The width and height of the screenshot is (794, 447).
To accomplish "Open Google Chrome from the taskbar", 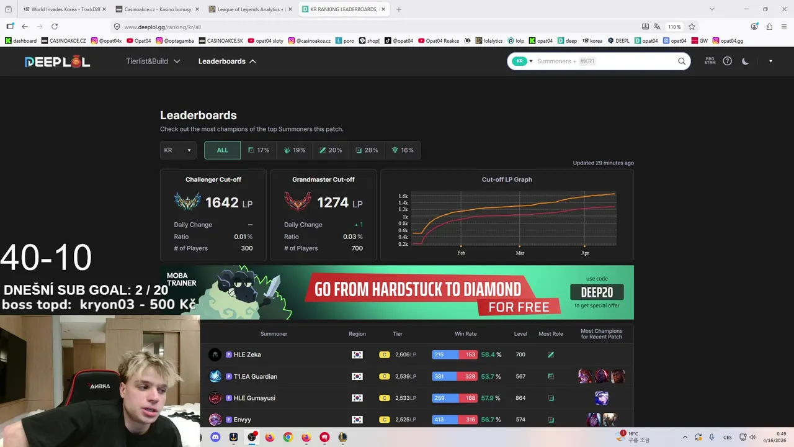I will click(x=288, y=437).
